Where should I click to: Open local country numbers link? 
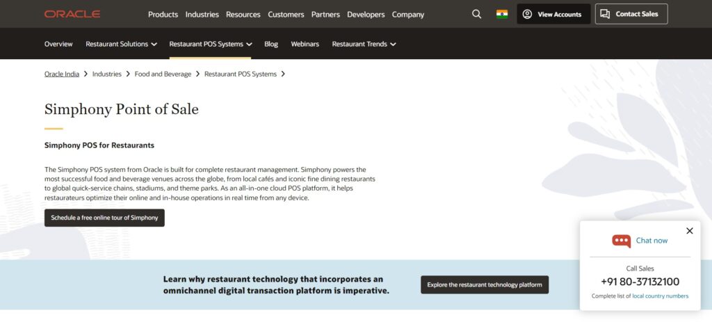(661, 296)
